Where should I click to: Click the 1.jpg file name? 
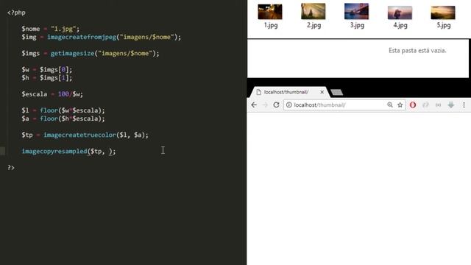pos(271,26)
